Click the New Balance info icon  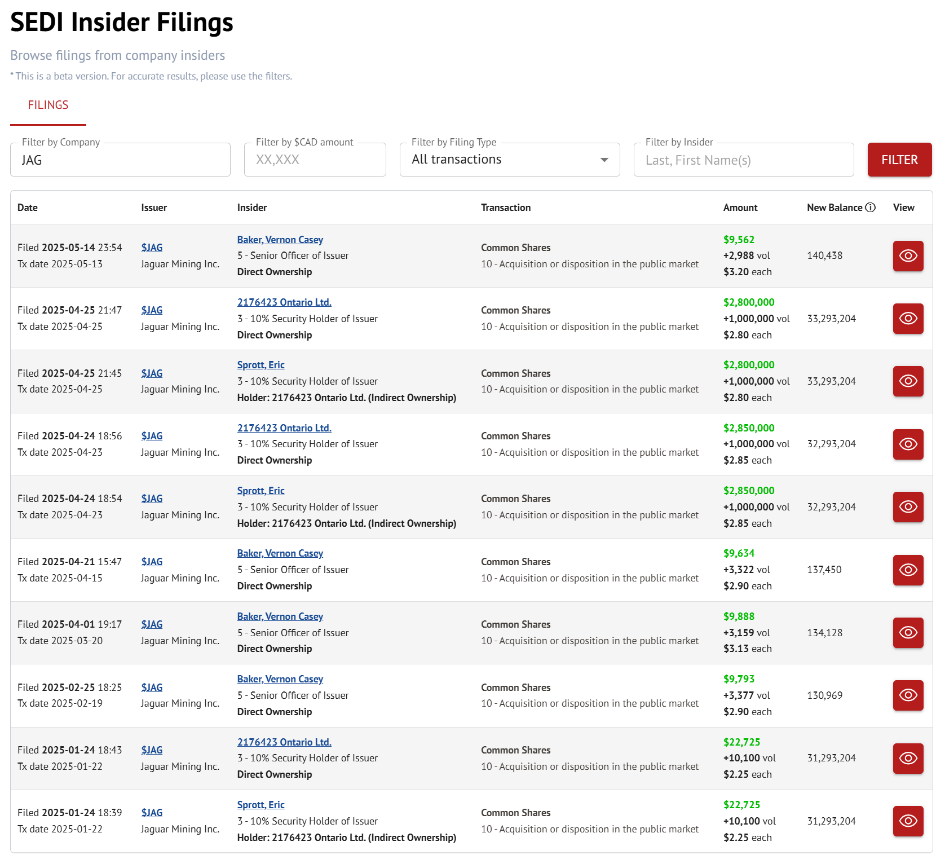click(x=870, y=208)
